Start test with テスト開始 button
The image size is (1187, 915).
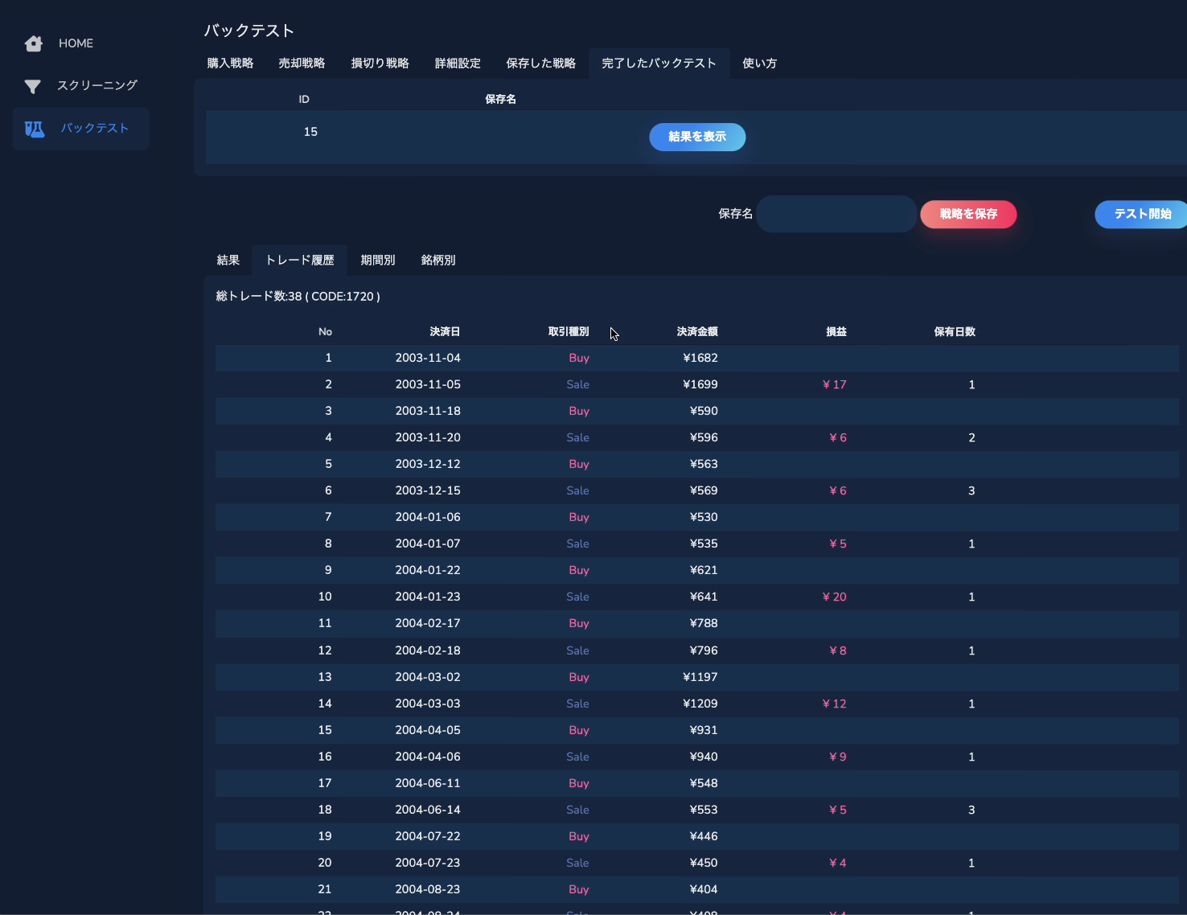pos(1142,214)
